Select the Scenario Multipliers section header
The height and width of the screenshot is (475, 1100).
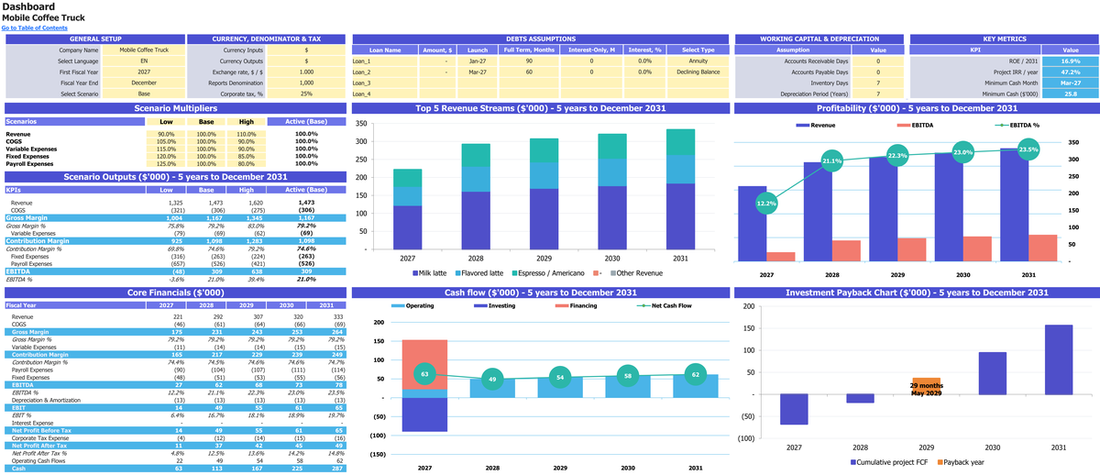point(176,108)
